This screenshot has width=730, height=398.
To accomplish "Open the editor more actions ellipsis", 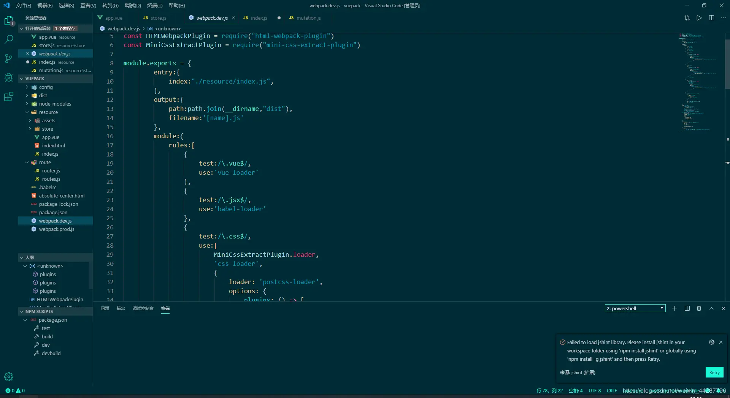I will tap(724, 18).
